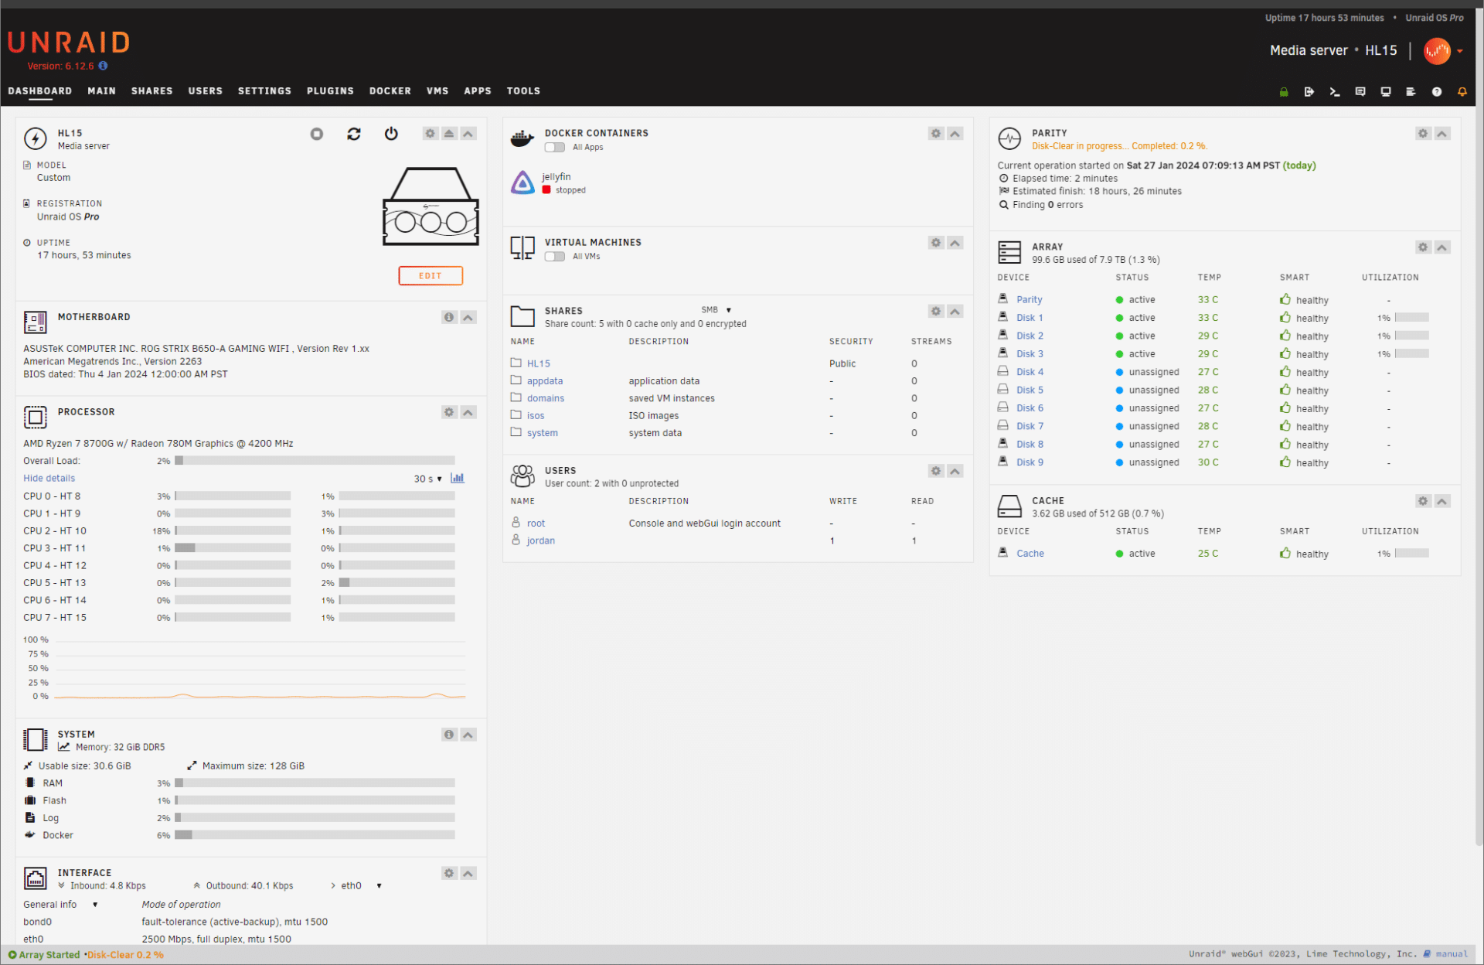Open Parity panel settings gear

click(1423, 134)
